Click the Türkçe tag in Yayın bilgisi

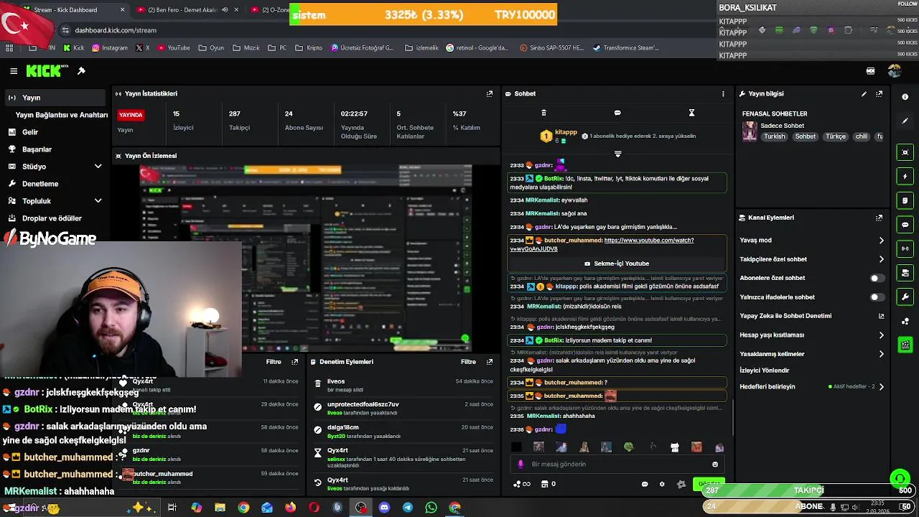tap(835, 136)
